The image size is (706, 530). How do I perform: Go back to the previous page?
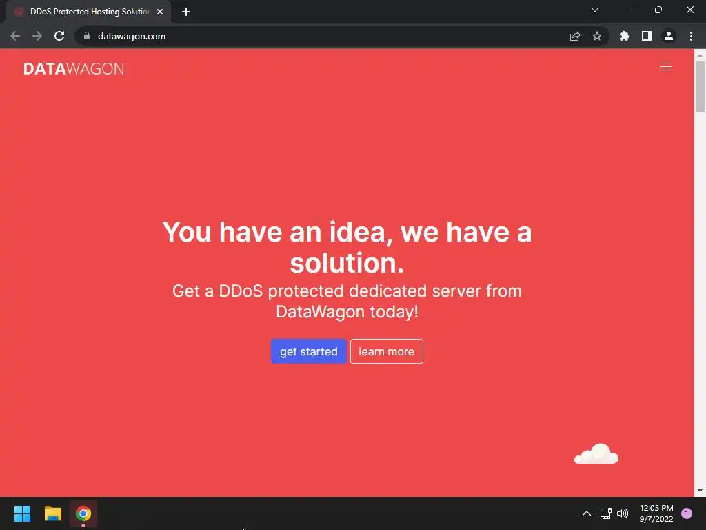[15, 36]
